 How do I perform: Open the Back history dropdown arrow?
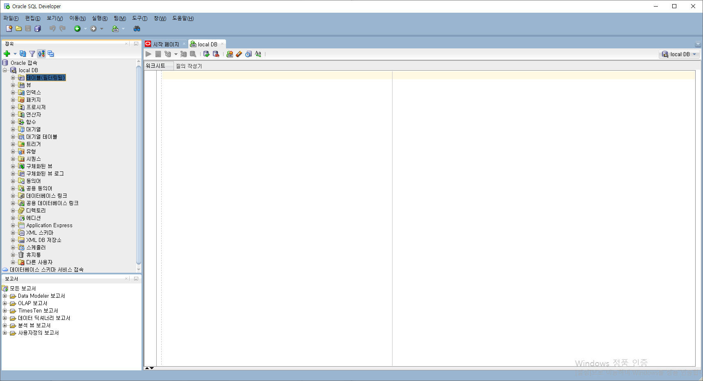click(85, 29)
